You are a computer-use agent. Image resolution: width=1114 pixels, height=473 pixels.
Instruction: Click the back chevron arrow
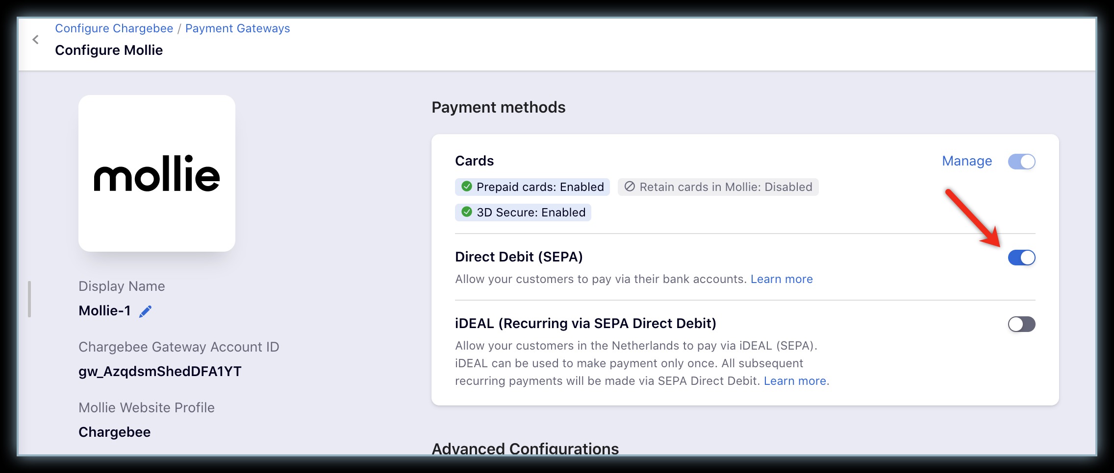click(35, 40)
